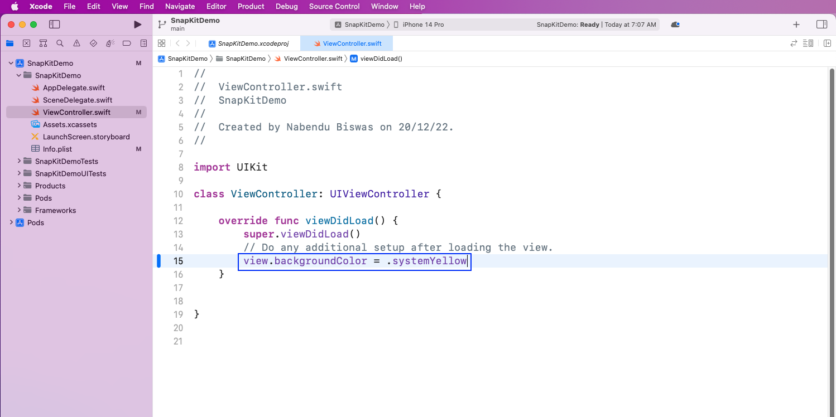Image resolution: width=836 pixels, height=417 pixels.
Task: Open the editor options menu icon
Action: [x=808, y=43]
